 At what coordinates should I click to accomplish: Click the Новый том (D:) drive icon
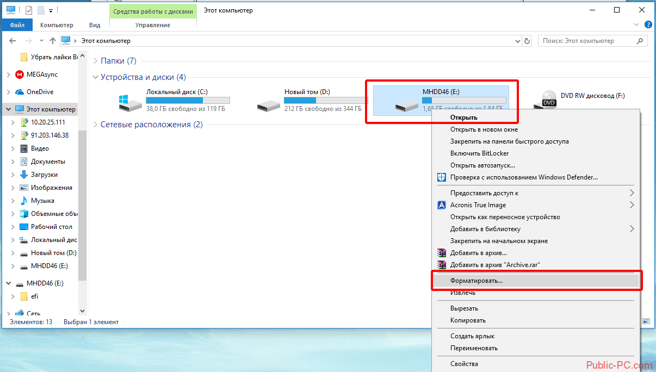point(268,103)
